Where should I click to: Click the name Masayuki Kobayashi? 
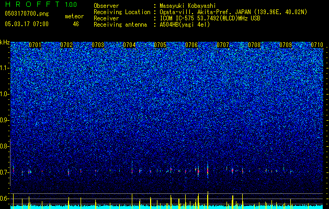[187, 6]
